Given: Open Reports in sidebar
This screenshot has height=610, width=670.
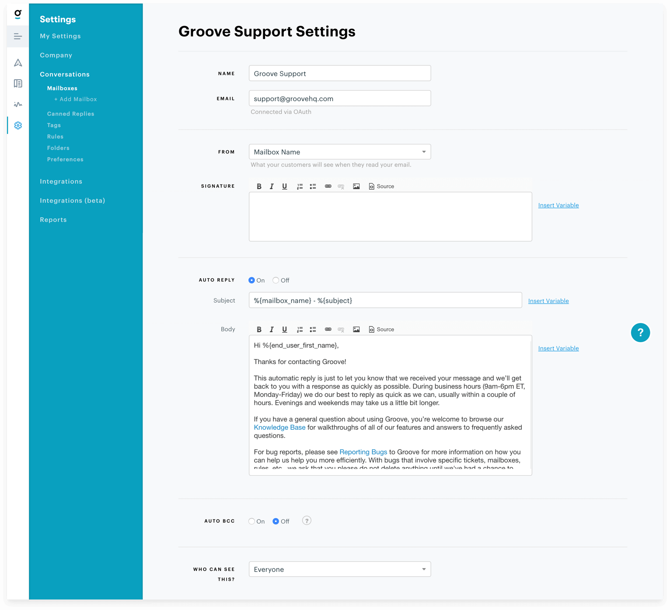Looking at the screenshot, I should pyautogui.click(x=53, y=220).
